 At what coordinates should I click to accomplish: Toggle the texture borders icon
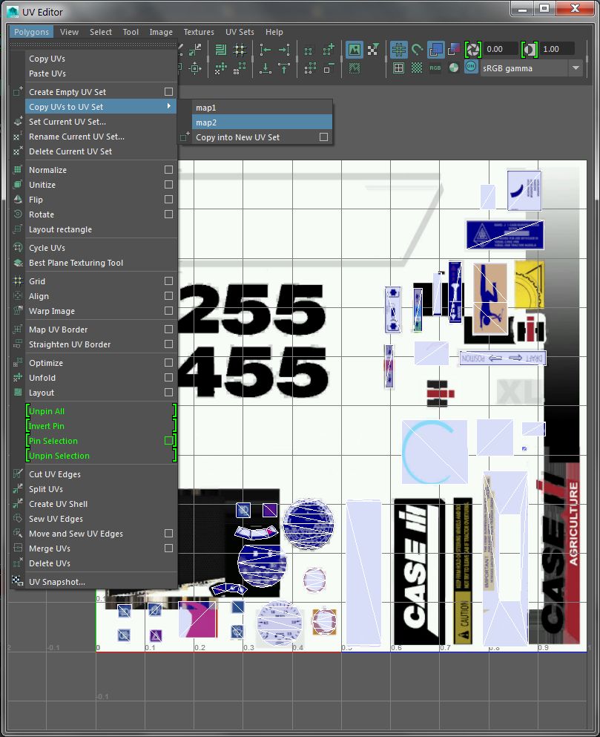(398, 68)
